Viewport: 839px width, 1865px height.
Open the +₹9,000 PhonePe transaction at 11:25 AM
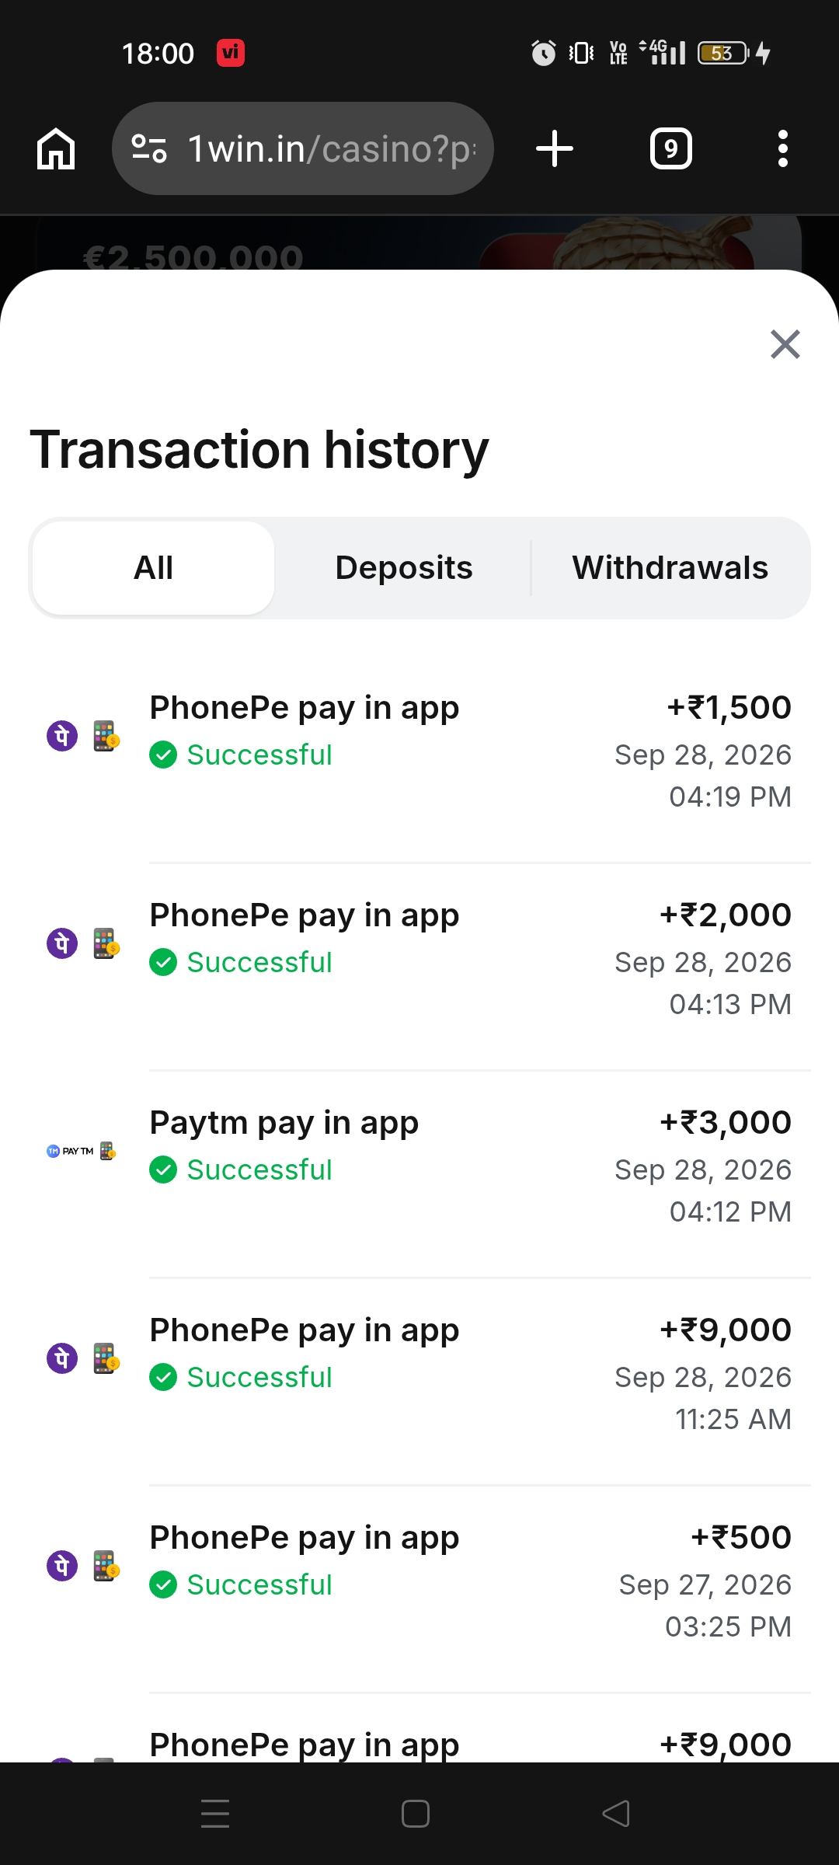pyautogui.click(x=419, y=1374)
